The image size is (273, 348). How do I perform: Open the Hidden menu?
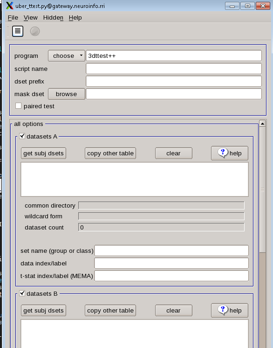coord(53,18)
